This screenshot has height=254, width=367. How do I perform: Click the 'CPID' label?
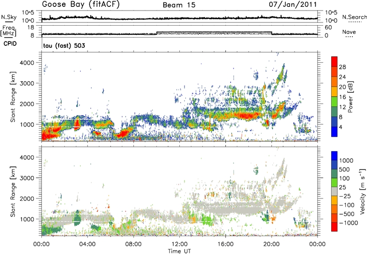tap(10, 44)
